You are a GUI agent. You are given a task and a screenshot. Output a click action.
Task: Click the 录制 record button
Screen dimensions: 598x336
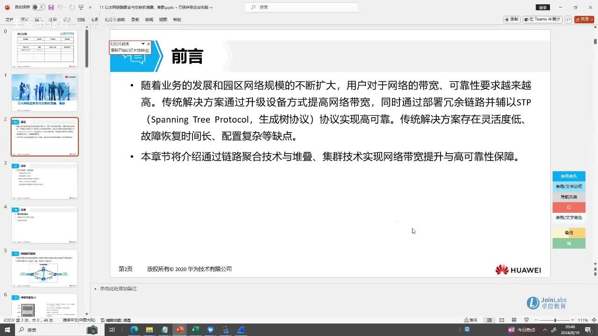tap(512, 20)
